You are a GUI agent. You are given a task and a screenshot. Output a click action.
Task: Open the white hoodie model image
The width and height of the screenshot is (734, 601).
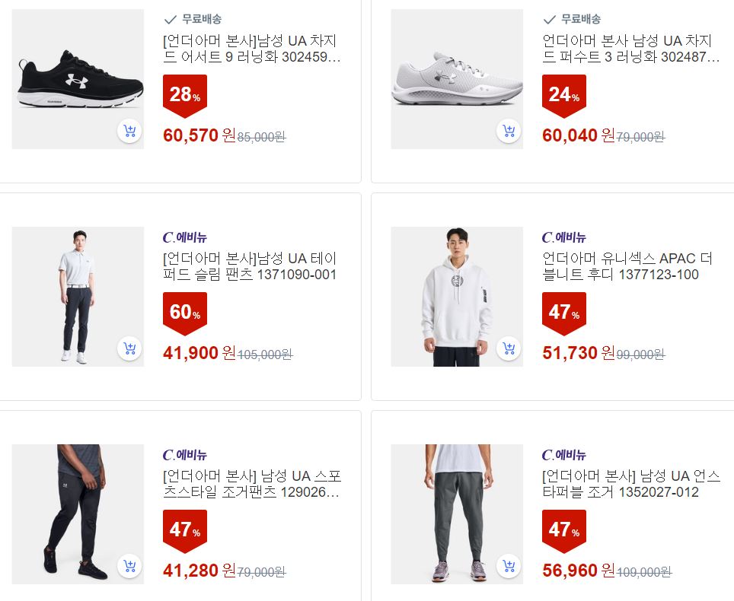[x=457, y=297]
